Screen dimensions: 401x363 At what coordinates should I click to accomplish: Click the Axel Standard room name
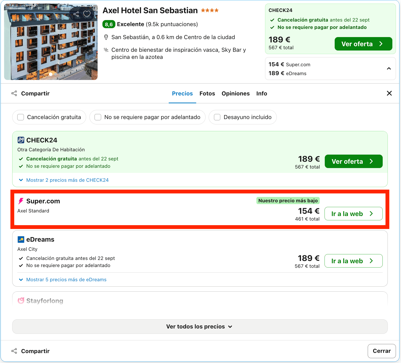point(33,211)
